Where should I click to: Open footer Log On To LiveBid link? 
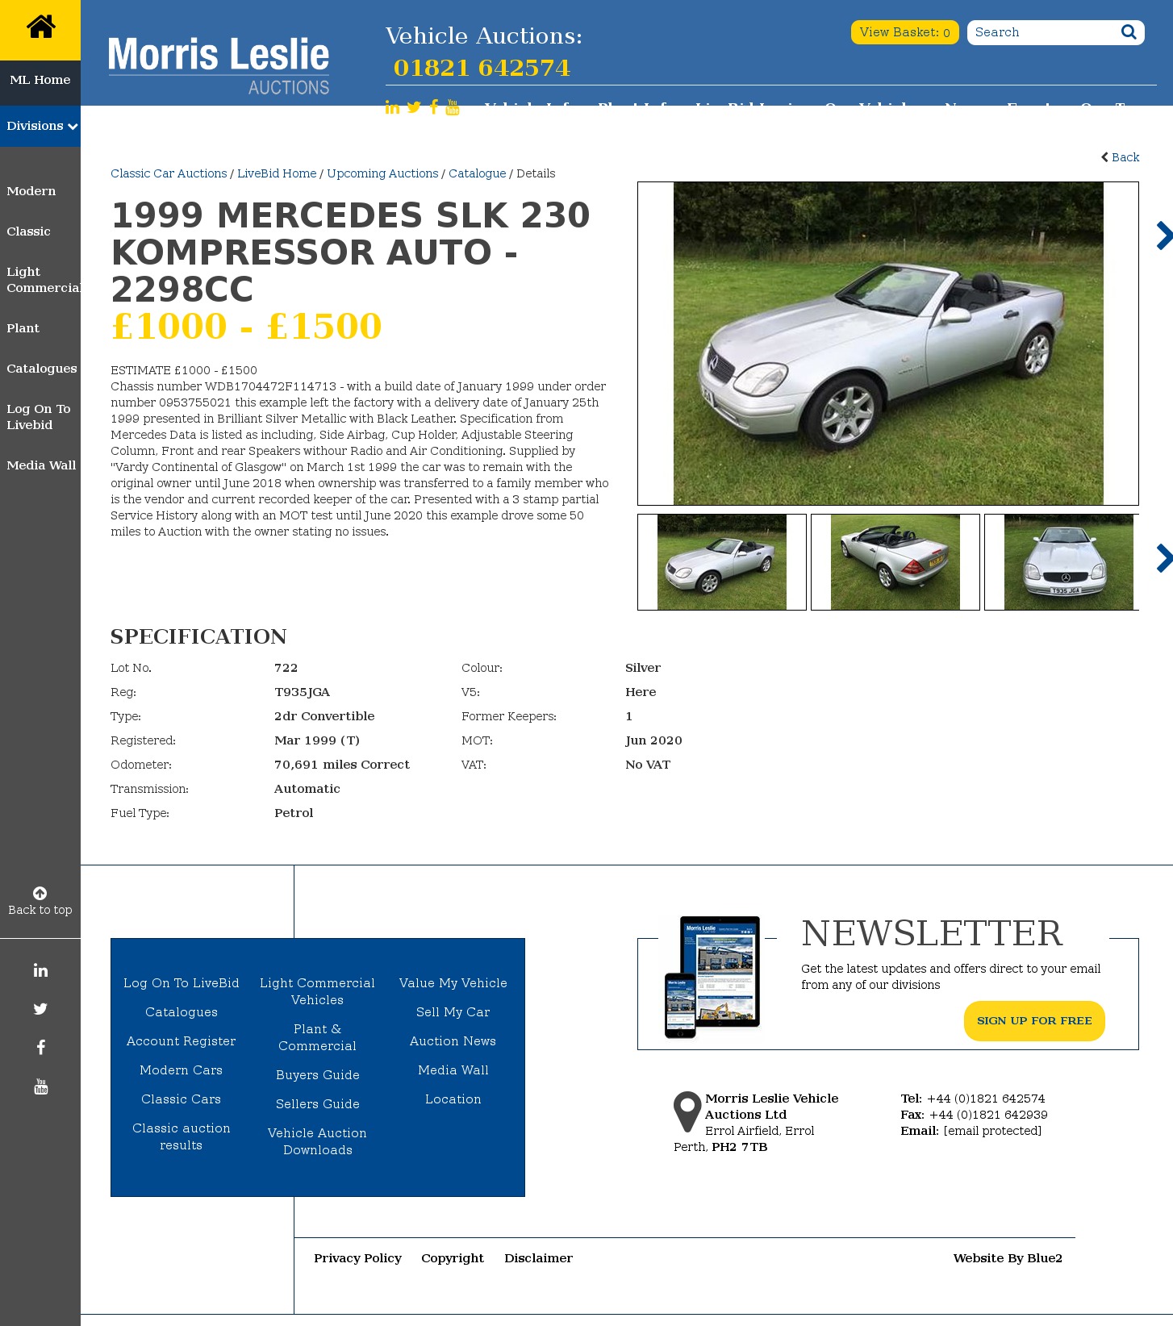pyautogui.click(x=182, y=983)
